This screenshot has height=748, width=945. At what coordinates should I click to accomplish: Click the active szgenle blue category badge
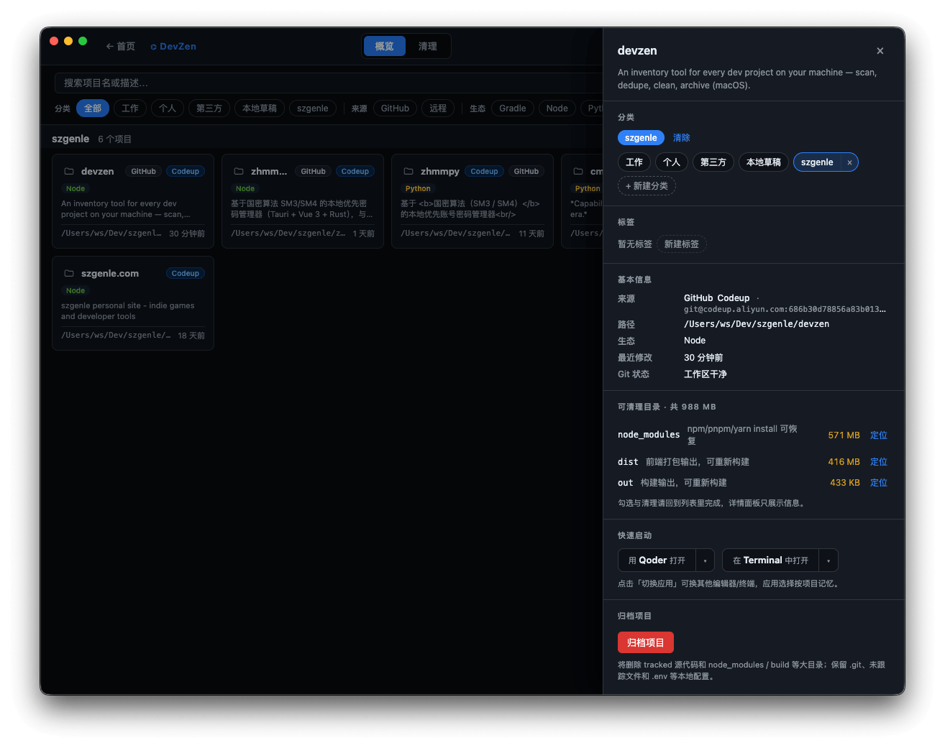tap(641, 138)
